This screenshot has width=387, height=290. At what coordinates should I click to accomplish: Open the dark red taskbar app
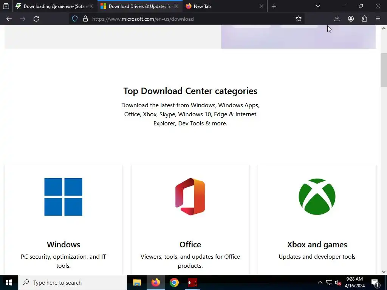(x=193, y=282)
